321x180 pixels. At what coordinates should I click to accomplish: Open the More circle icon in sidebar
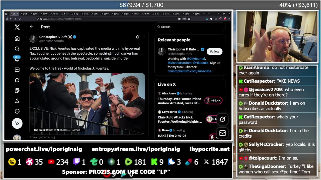click(17, 111)
